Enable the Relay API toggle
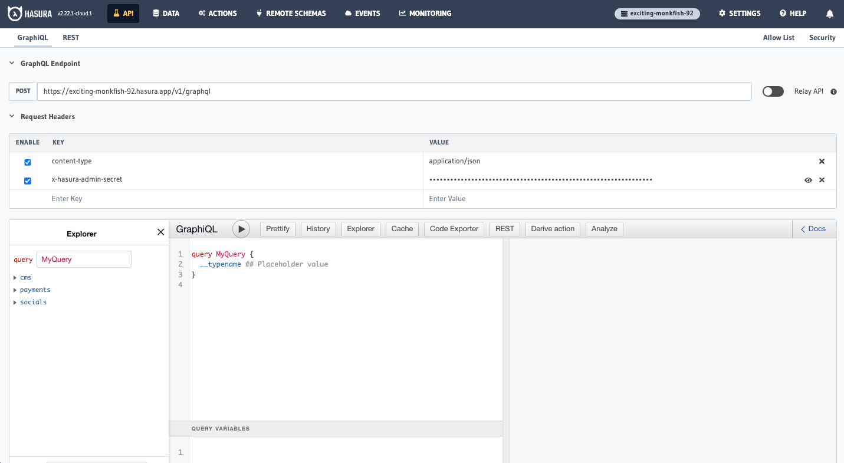844x463 pixels. pyautogui.click(x=773, y=91)
